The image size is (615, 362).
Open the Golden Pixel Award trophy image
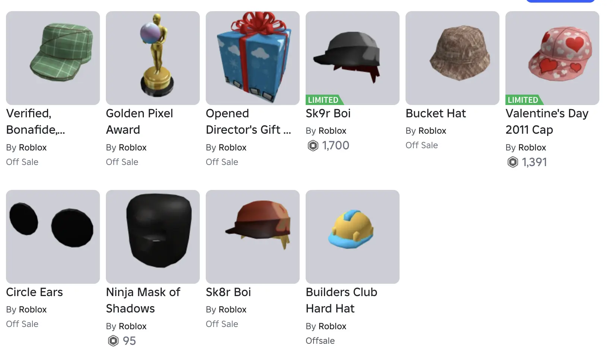153,58
